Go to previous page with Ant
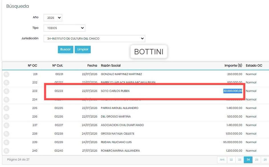 pos(222,160)
